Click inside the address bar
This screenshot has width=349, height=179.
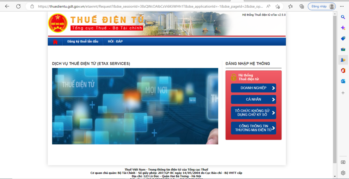[x=134, y=6]
